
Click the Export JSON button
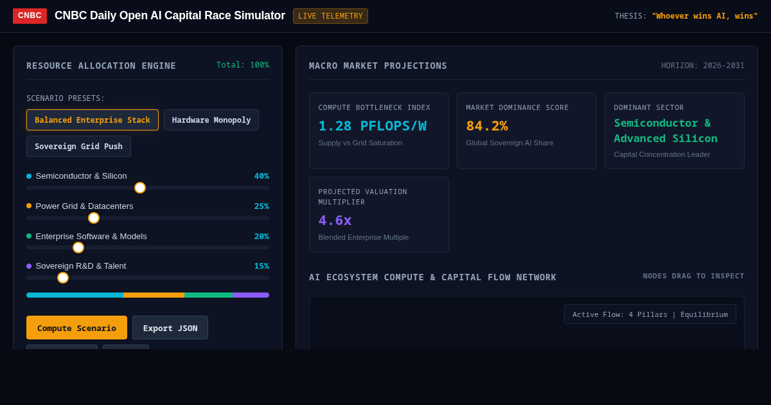(x=170, y=328)
